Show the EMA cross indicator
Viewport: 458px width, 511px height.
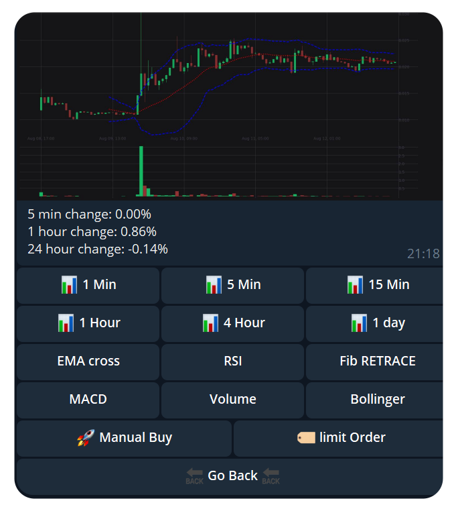(x=88, y=361)
